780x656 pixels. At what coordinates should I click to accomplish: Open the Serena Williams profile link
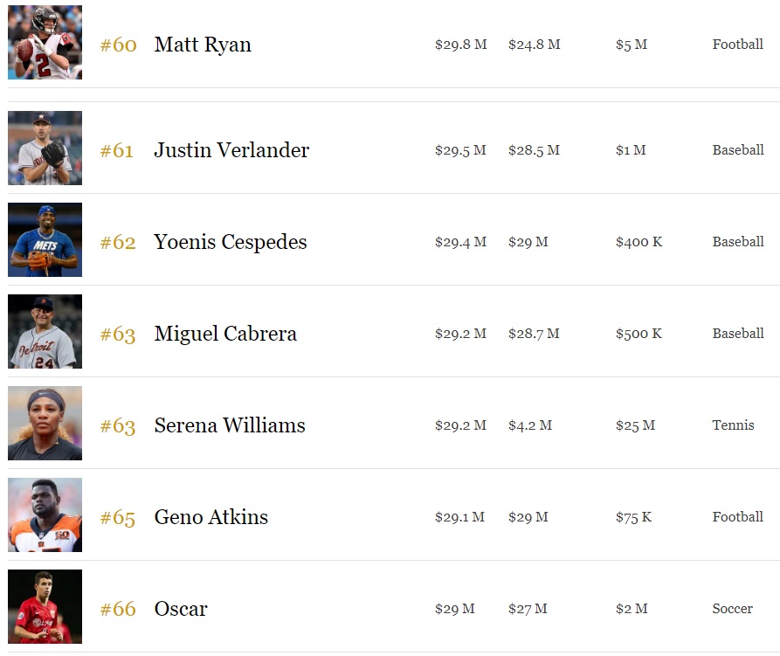[x=230, y=425]
